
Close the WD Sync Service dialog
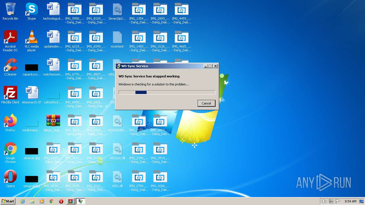click(x=216, y=66)
